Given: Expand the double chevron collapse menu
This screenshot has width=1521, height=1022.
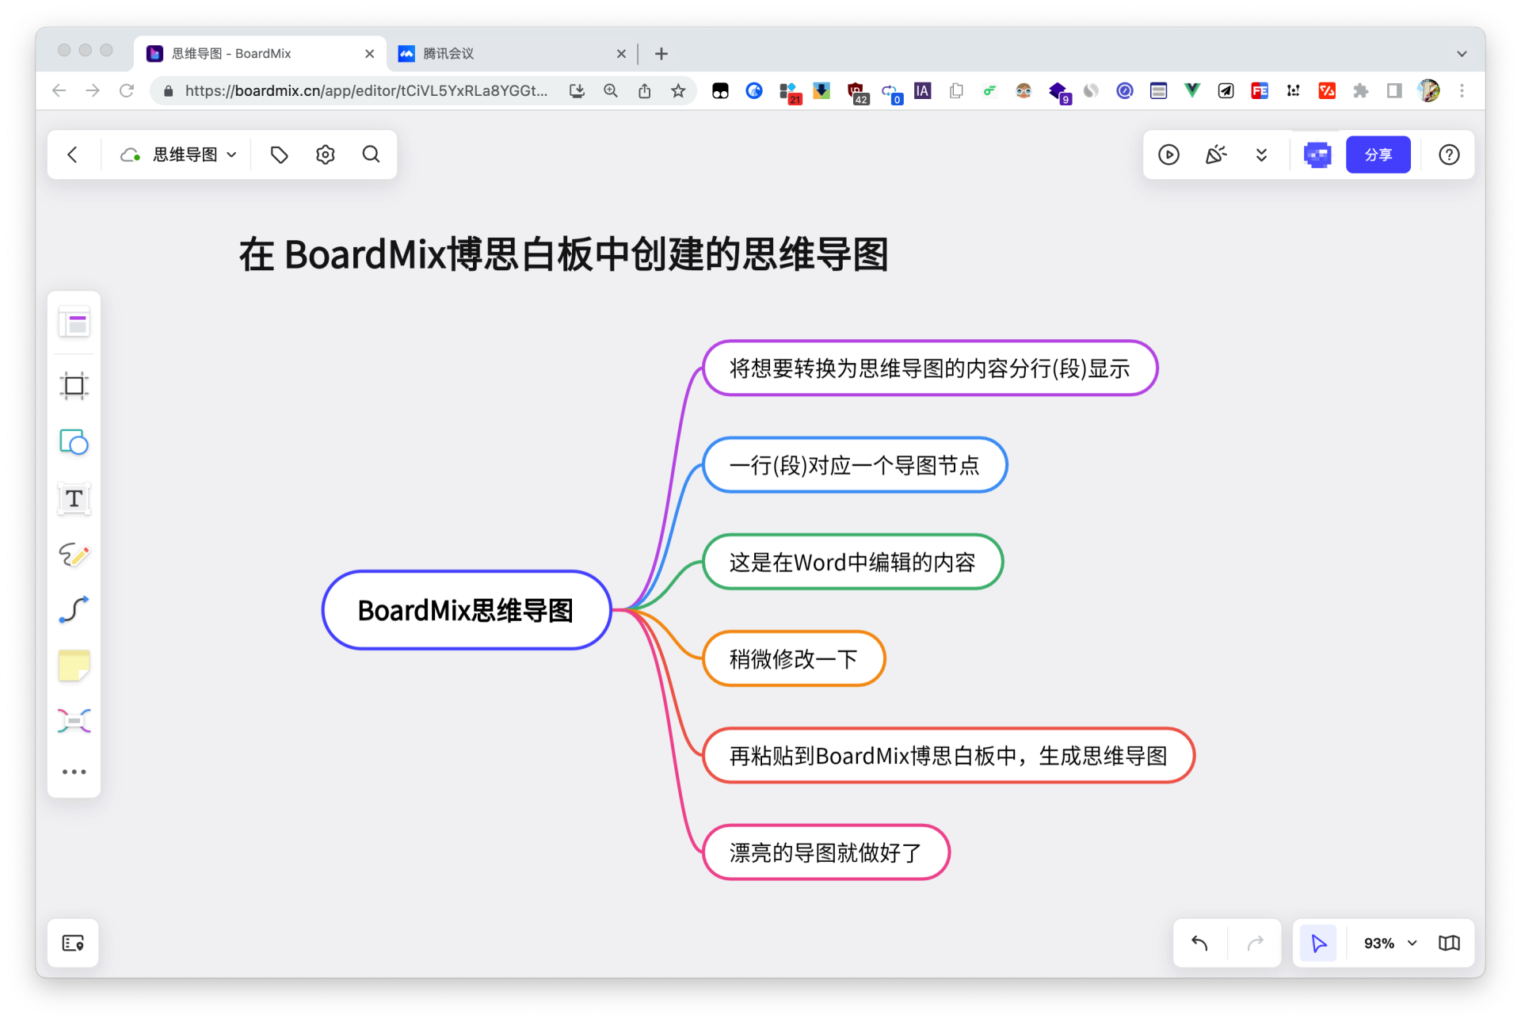Looking at the screenshot, I should [x=1261, y=154].
